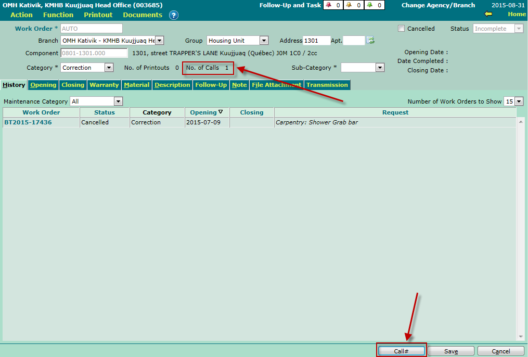
Task: Switch to the Warranty tab
Action: (x=104, y=85)
